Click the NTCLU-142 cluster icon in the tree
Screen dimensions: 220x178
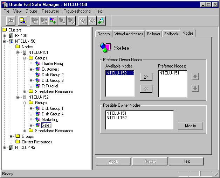pyautogui.click(x=11, y=148)
